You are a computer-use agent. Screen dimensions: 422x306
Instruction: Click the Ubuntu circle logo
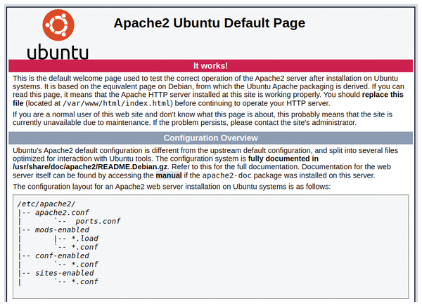point(58,25)
